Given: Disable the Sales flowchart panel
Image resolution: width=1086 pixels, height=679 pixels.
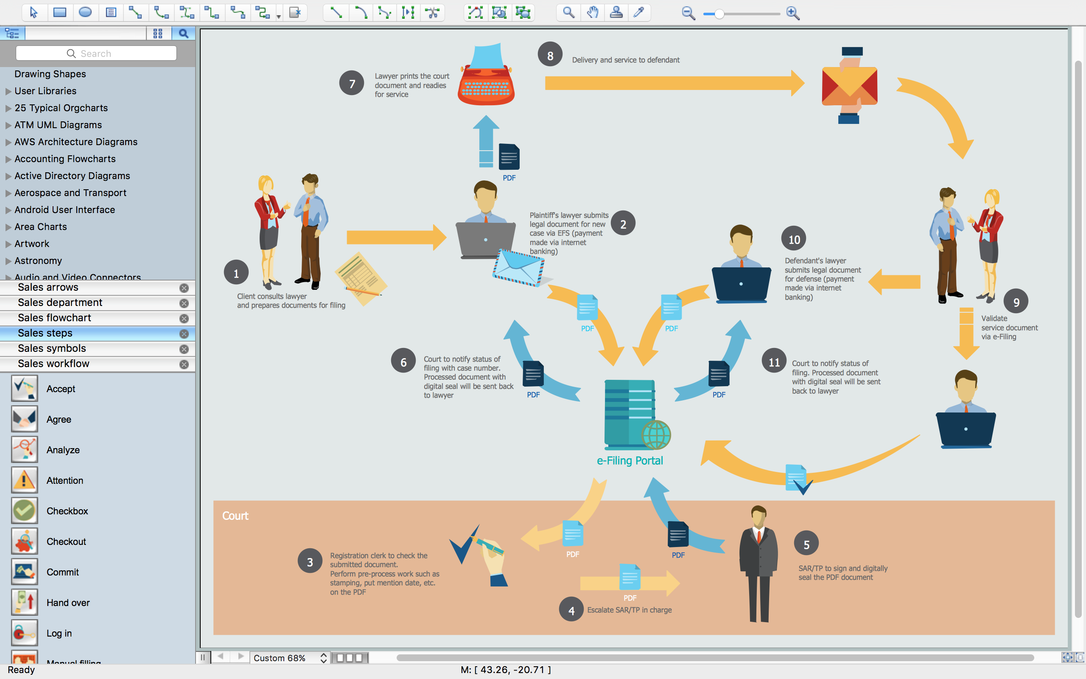Looking at the screenshot, I should pos(184,317).
